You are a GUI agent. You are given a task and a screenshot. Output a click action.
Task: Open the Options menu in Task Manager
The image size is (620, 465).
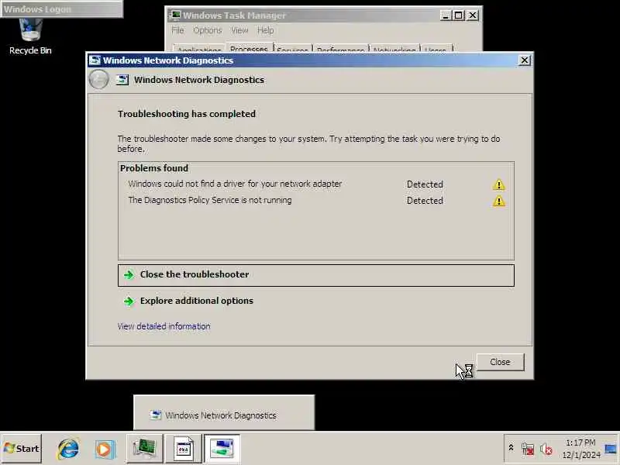tap(207, 30)
